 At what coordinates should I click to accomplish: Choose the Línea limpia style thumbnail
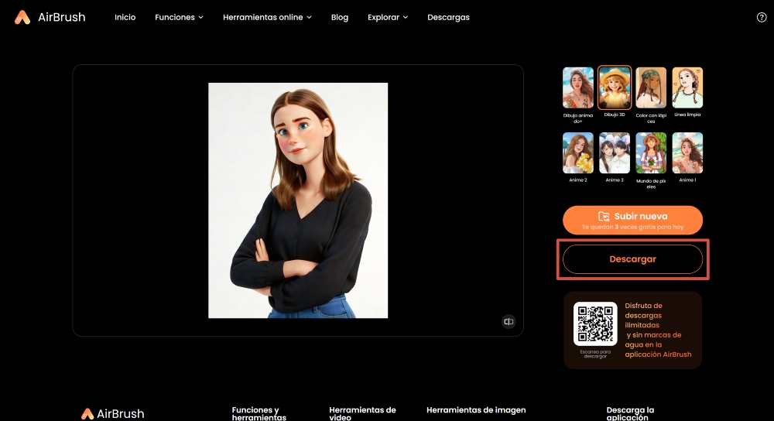coord(687,88)
